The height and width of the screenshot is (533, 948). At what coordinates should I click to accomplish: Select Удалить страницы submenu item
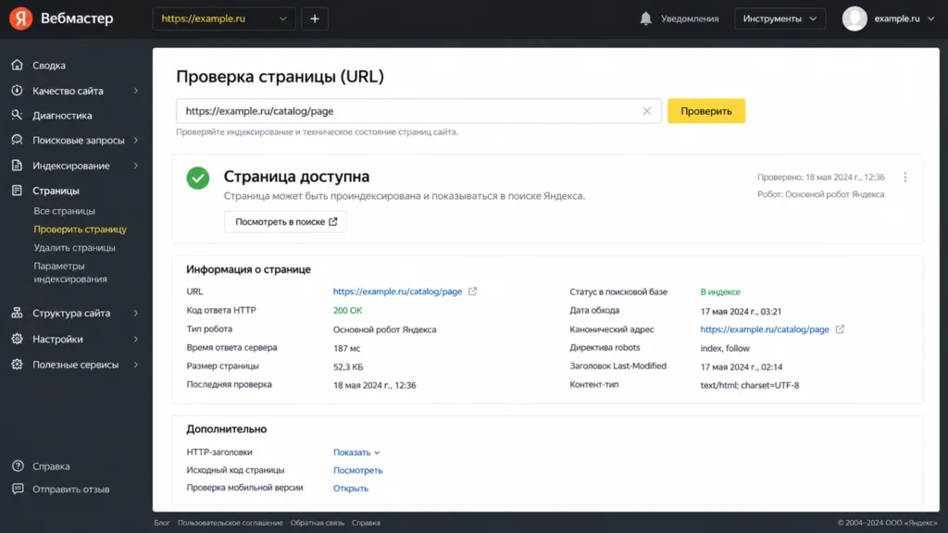click(x=74, y=248)
